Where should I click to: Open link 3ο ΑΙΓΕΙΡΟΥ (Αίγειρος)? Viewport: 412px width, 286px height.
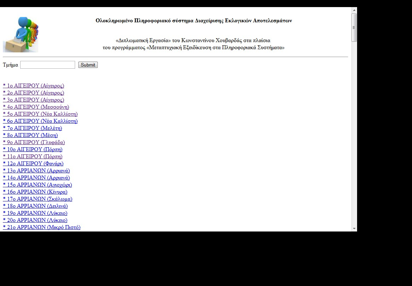(x=33, y=100)
